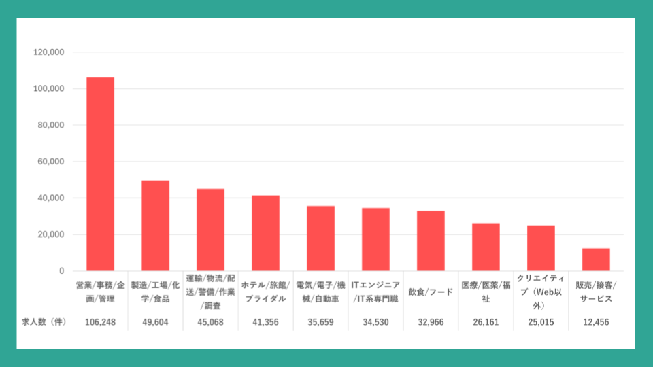The height and width of the screenshot is (367, 653).
Task: Select the bar for 電気/電子/機械/自動車
Action: 320,239
